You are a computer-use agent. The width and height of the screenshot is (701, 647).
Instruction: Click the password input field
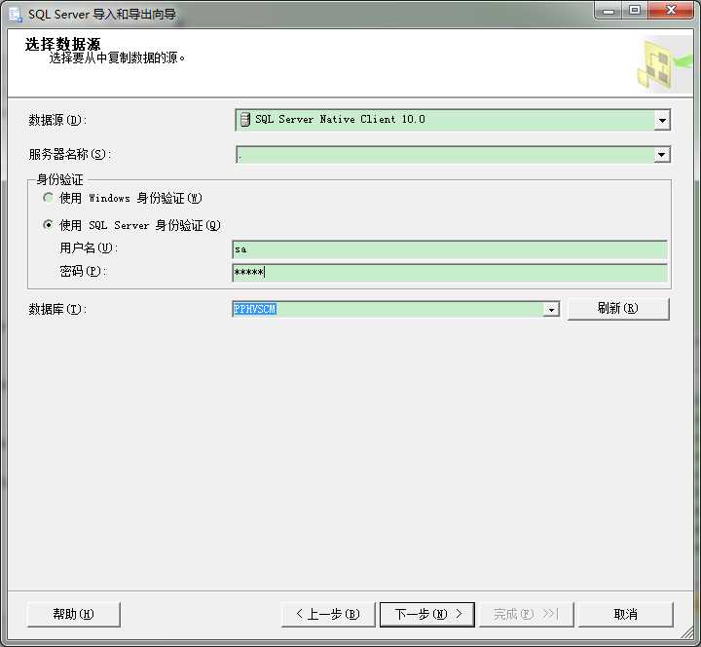pos(450,273)
